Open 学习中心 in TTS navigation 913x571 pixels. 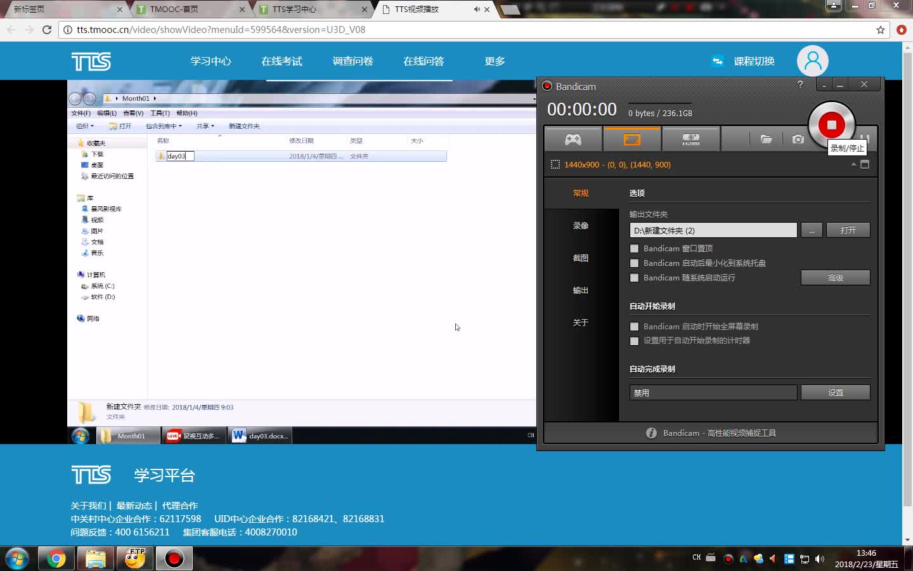click(x=211, y=62)
